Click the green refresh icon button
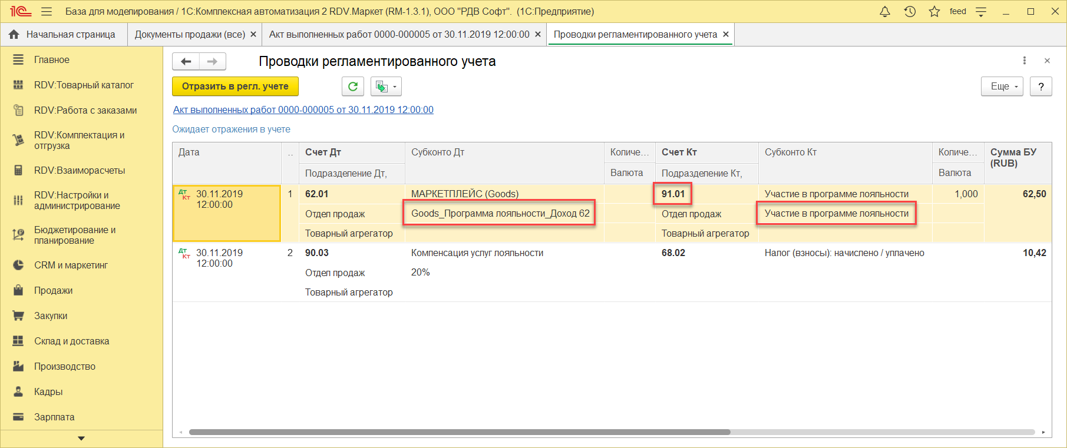 (x=353, y=87)
